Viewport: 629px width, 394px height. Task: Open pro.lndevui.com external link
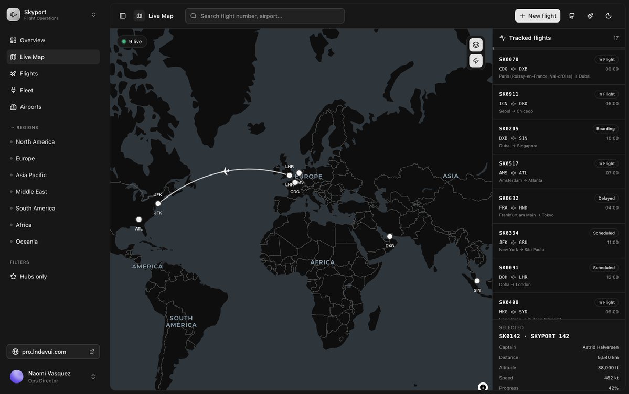[53, 352]
